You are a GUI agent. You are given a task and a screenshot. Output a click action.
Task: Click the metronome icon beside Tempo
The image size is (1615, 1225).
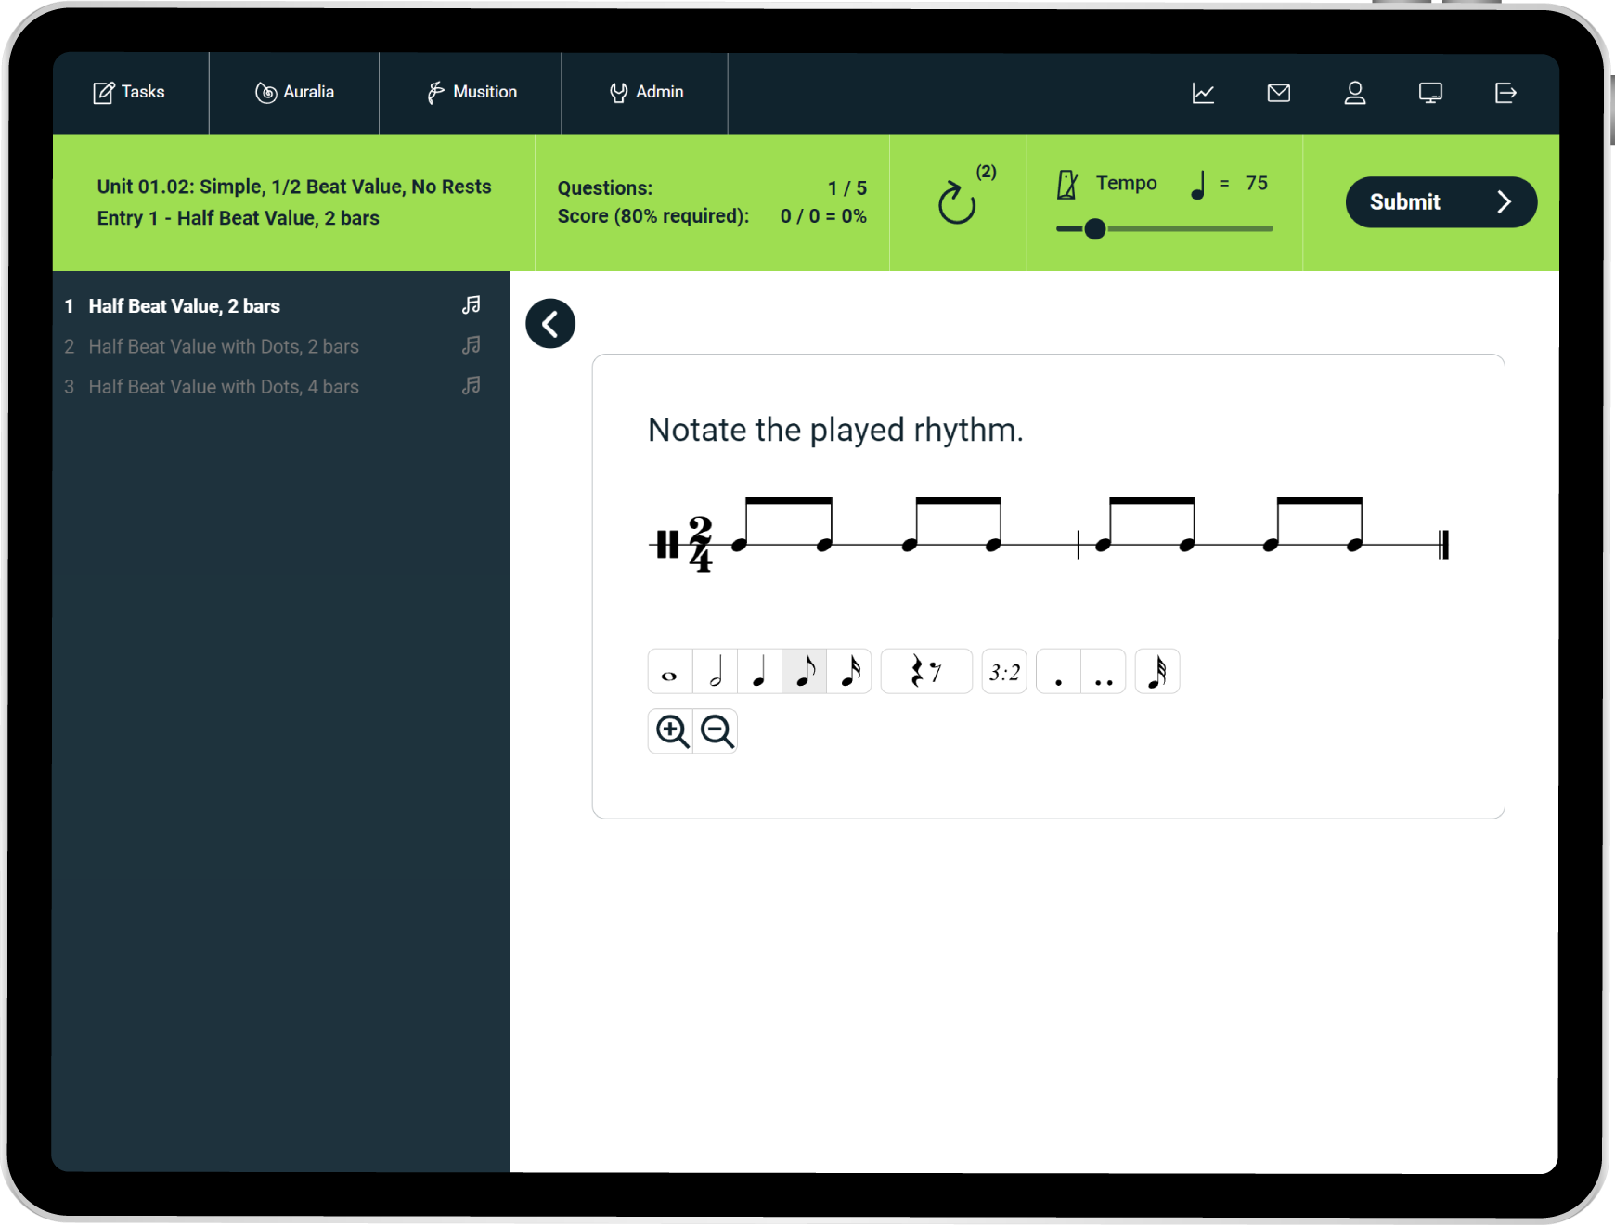[x=1067, y=184]
